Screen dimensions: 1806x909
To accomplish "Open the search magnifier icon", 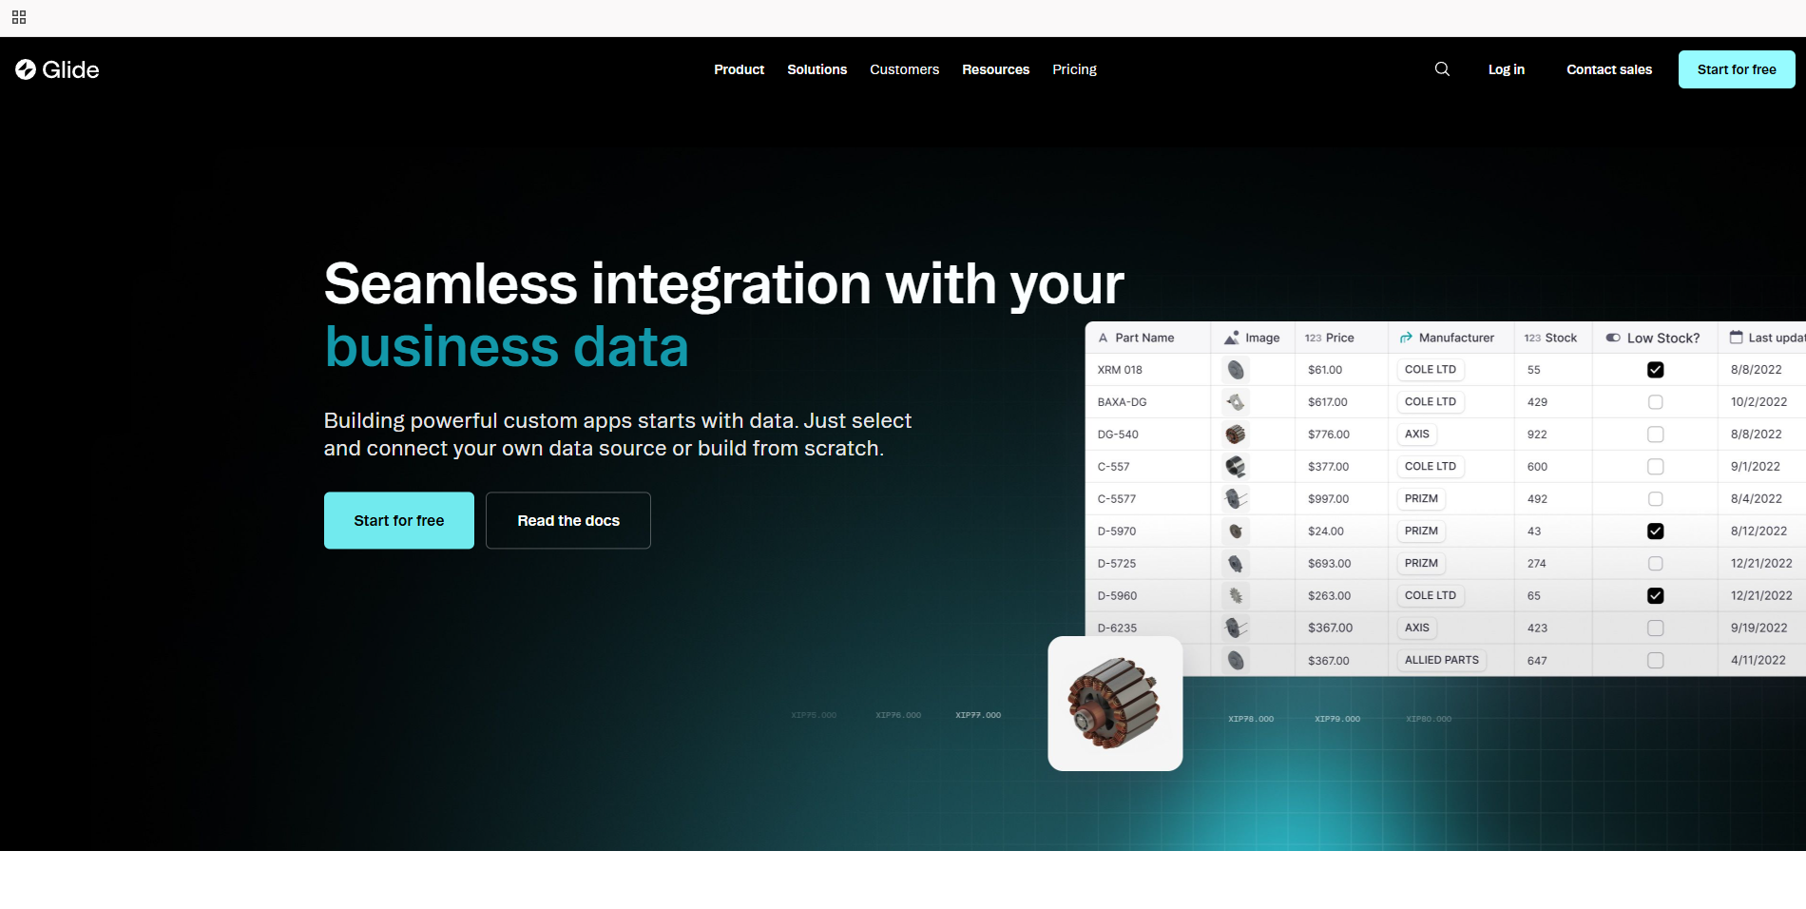I will 1442,69.
